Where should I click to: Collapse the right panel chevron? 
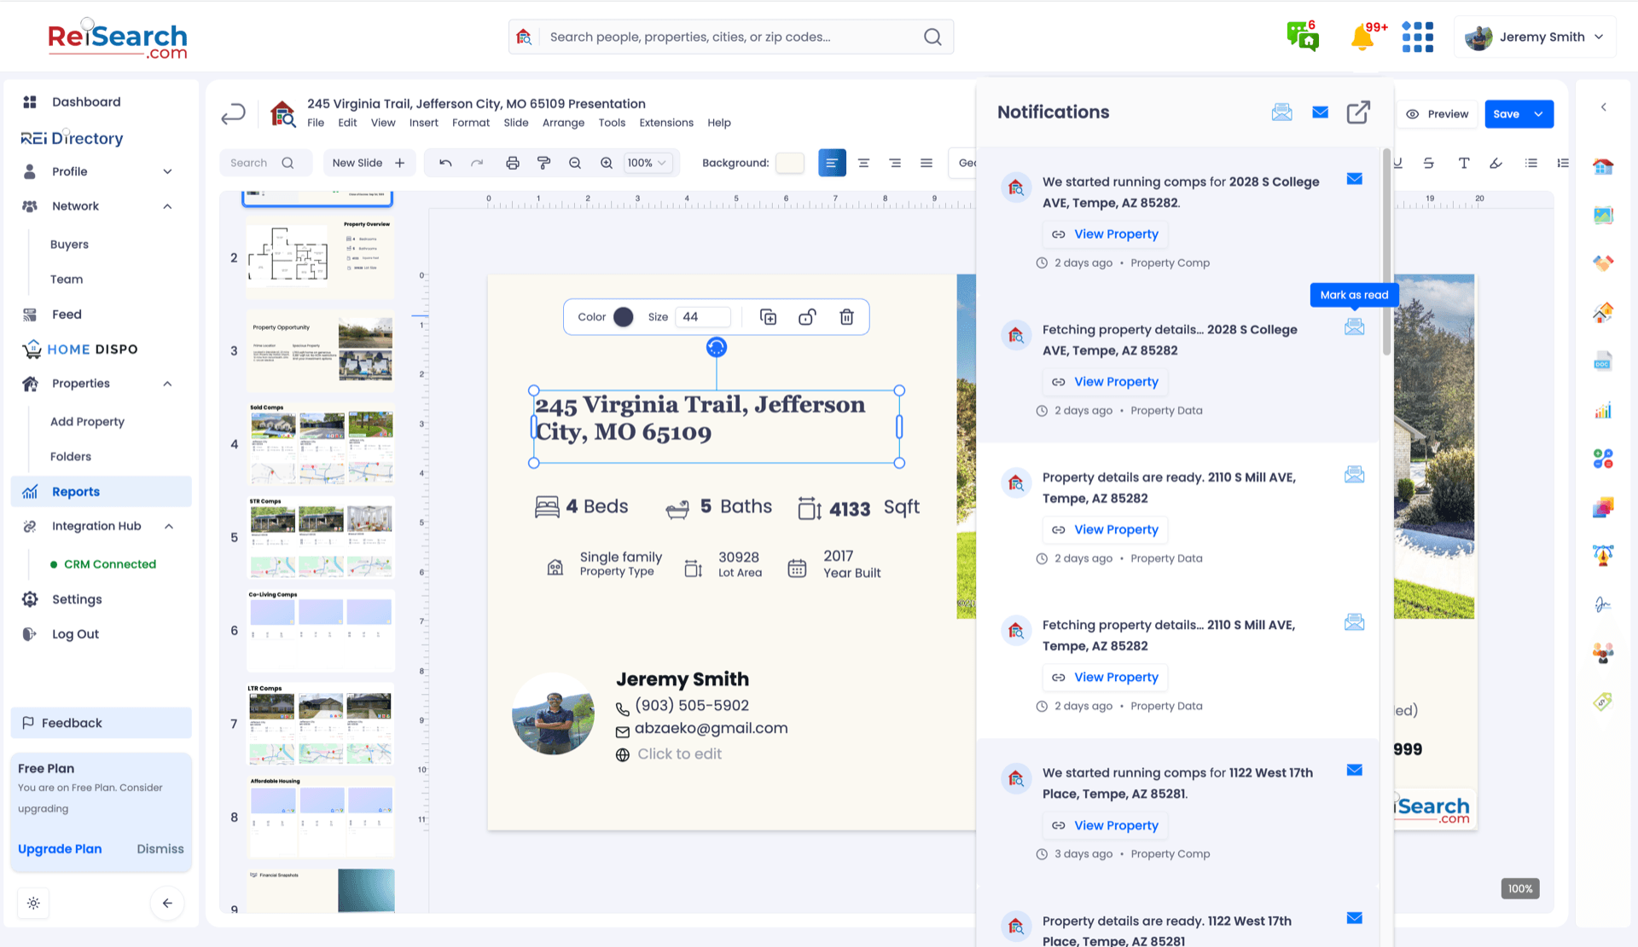(x=1604, y=107)
